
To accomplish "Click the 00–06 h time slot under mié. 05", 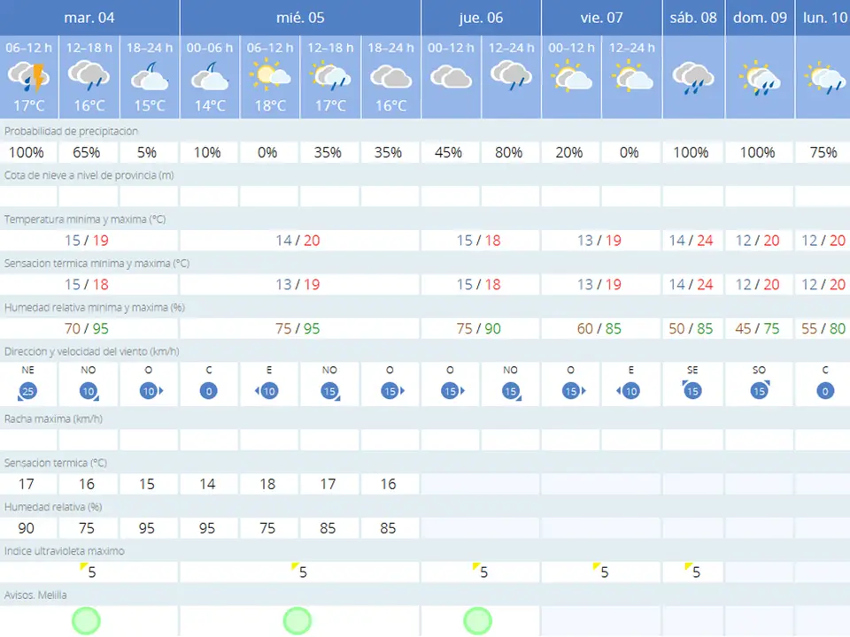I will tap(210, 48).
